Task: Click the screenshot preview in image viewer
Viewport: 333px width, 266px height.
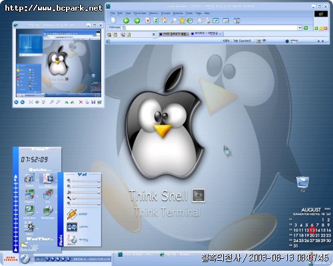Action: (x=59, y=63)
